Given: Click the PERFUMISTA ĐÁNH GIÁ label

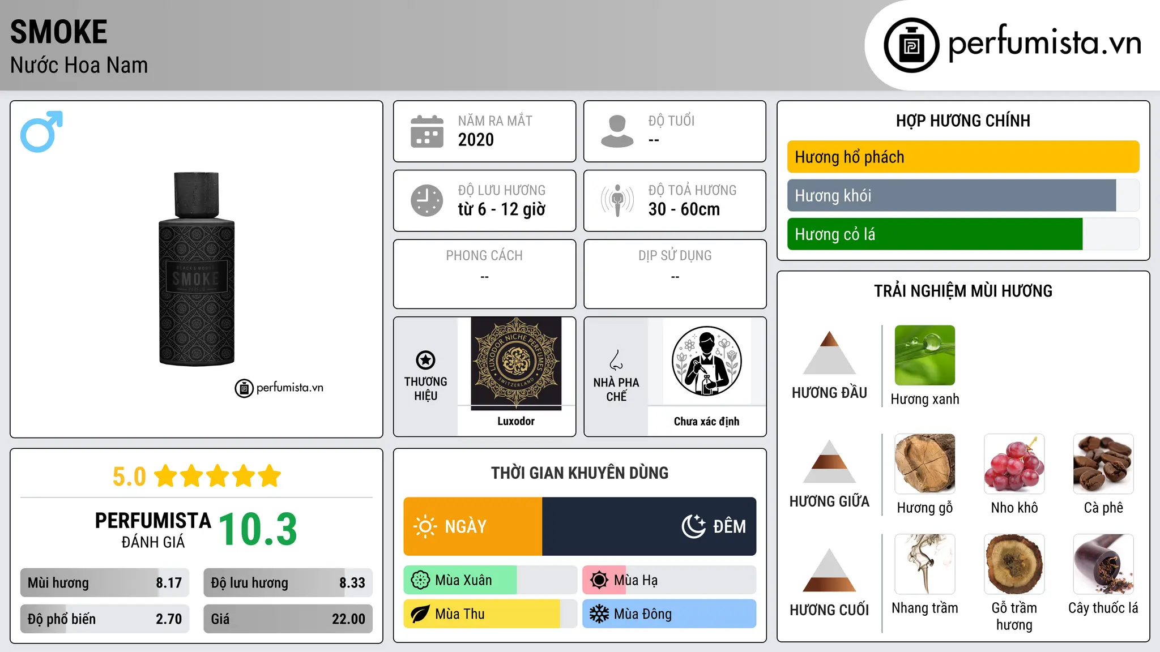Looking at the screenshot, I should click(x=153, y=530).
